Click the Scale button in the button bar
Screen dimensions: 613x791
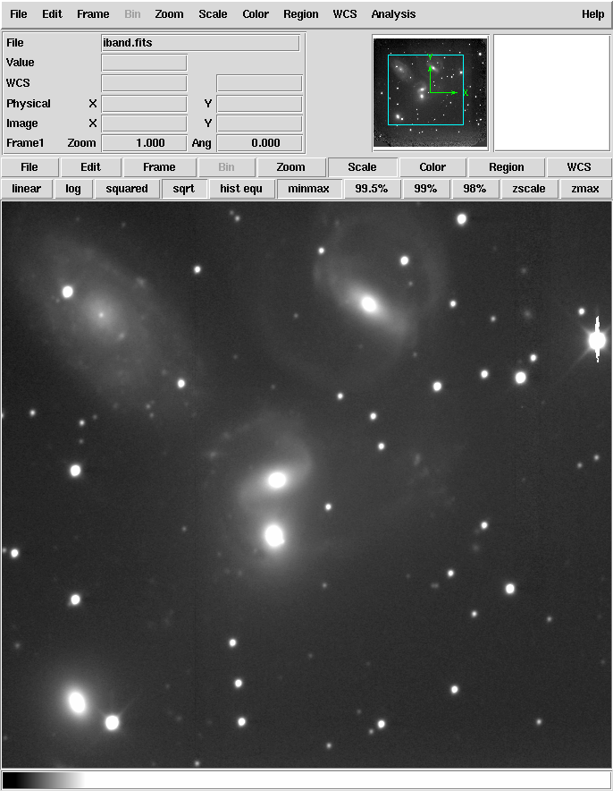[x=362, y=167]
